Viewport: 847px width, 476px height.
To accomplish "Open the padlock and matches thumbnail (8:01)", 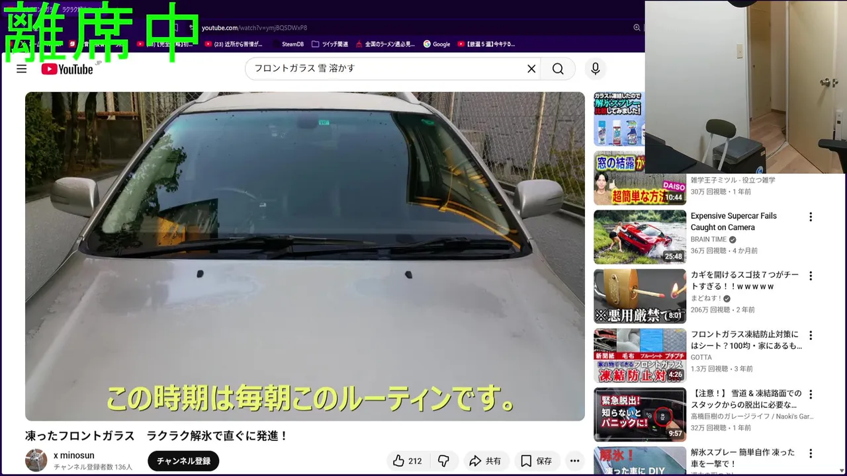I will pyautogui.click(x=640, y=296).
